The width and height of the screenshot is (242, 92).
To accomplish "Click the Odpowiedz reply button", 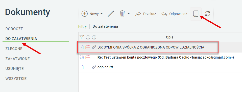I will click(x=174, y=14).
